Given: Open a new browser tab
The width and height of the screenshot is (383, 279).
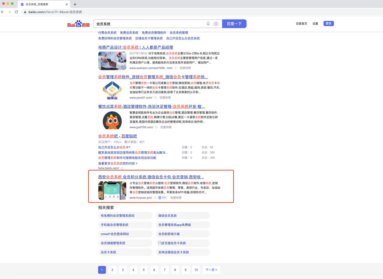Looking at the screenshot, I should point(75,4).
